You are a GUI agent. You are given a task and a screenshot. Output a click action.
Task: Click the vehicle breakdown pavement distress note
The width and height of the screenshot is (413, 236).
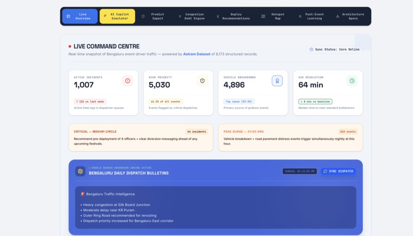(x=289, y=141)
